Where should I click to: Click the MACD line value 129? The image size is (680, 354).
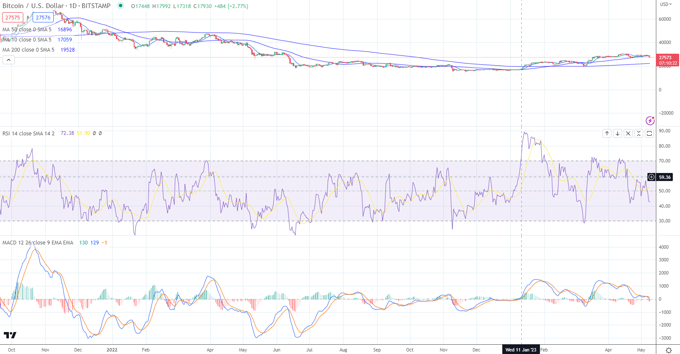pyautogui.click(x=94, y=243)
